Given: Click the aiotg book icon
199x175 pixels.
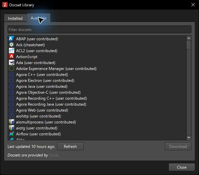Looking at the screenshot, I should coord(12,128).
